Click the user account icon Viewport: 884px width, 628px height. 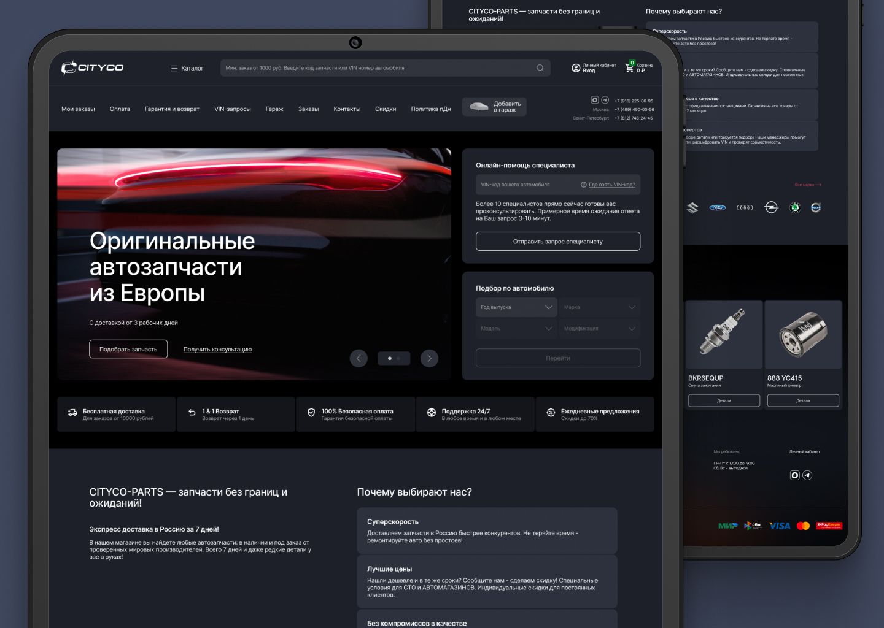576,68
